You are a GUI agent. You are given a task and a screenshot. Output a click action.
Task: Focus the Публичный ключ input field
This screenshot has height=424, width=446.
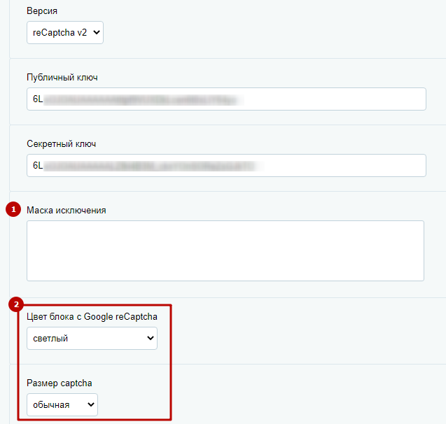226,99
